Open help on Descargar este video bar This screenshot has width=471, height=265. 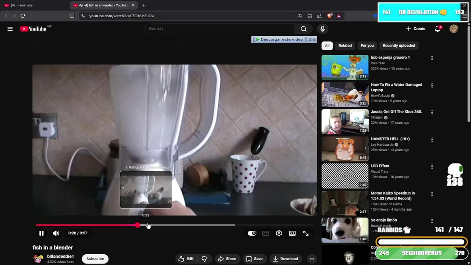tap(309, 39)
